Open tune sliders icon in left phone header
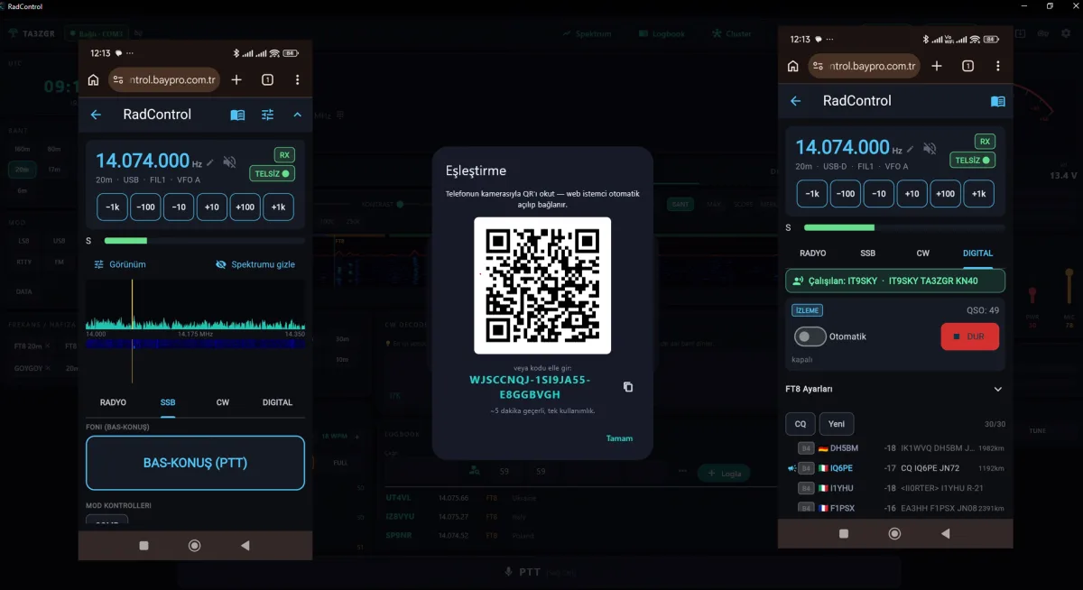This screenshot has width=1083, height=590. 268,115
